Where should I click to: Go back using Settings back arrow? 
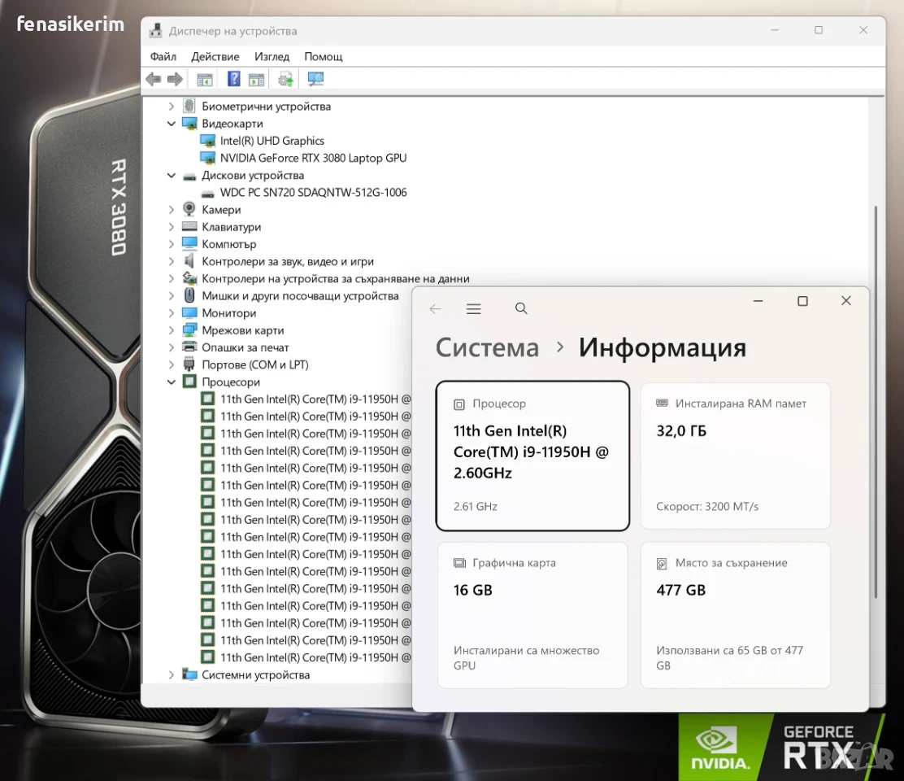(435, 309)
